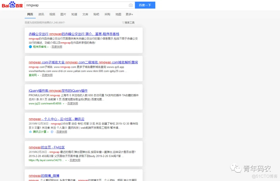
Task: Open 搜索工具 filter
Action: tap(128, 23)
